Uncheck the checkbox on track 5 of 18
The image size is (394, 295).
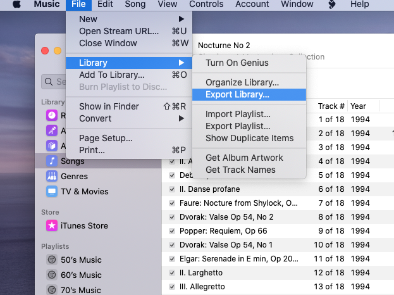pos(172,175)
